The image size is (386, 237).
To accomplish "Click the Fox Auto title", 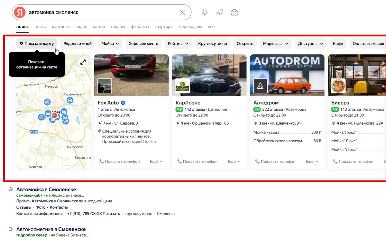I will (108, 103).
